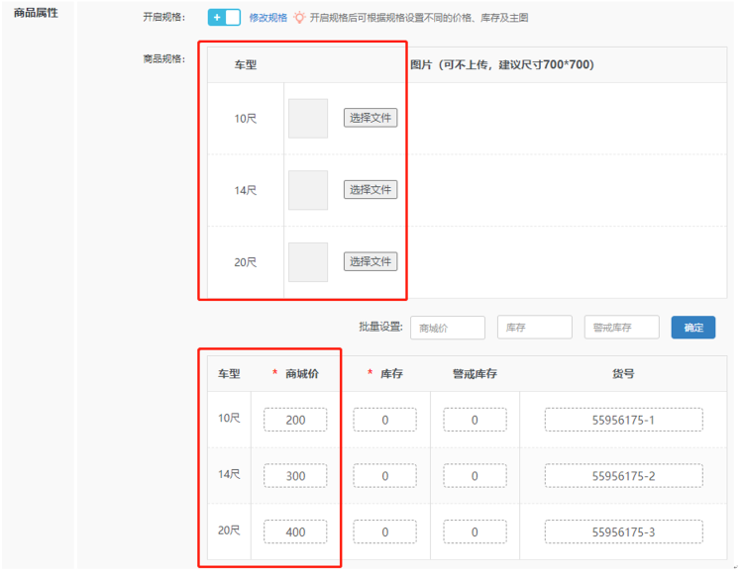
Task: Select the 20尺 image thumbnail placeholder
Action: pyautogui.click(x=307, y=262)
